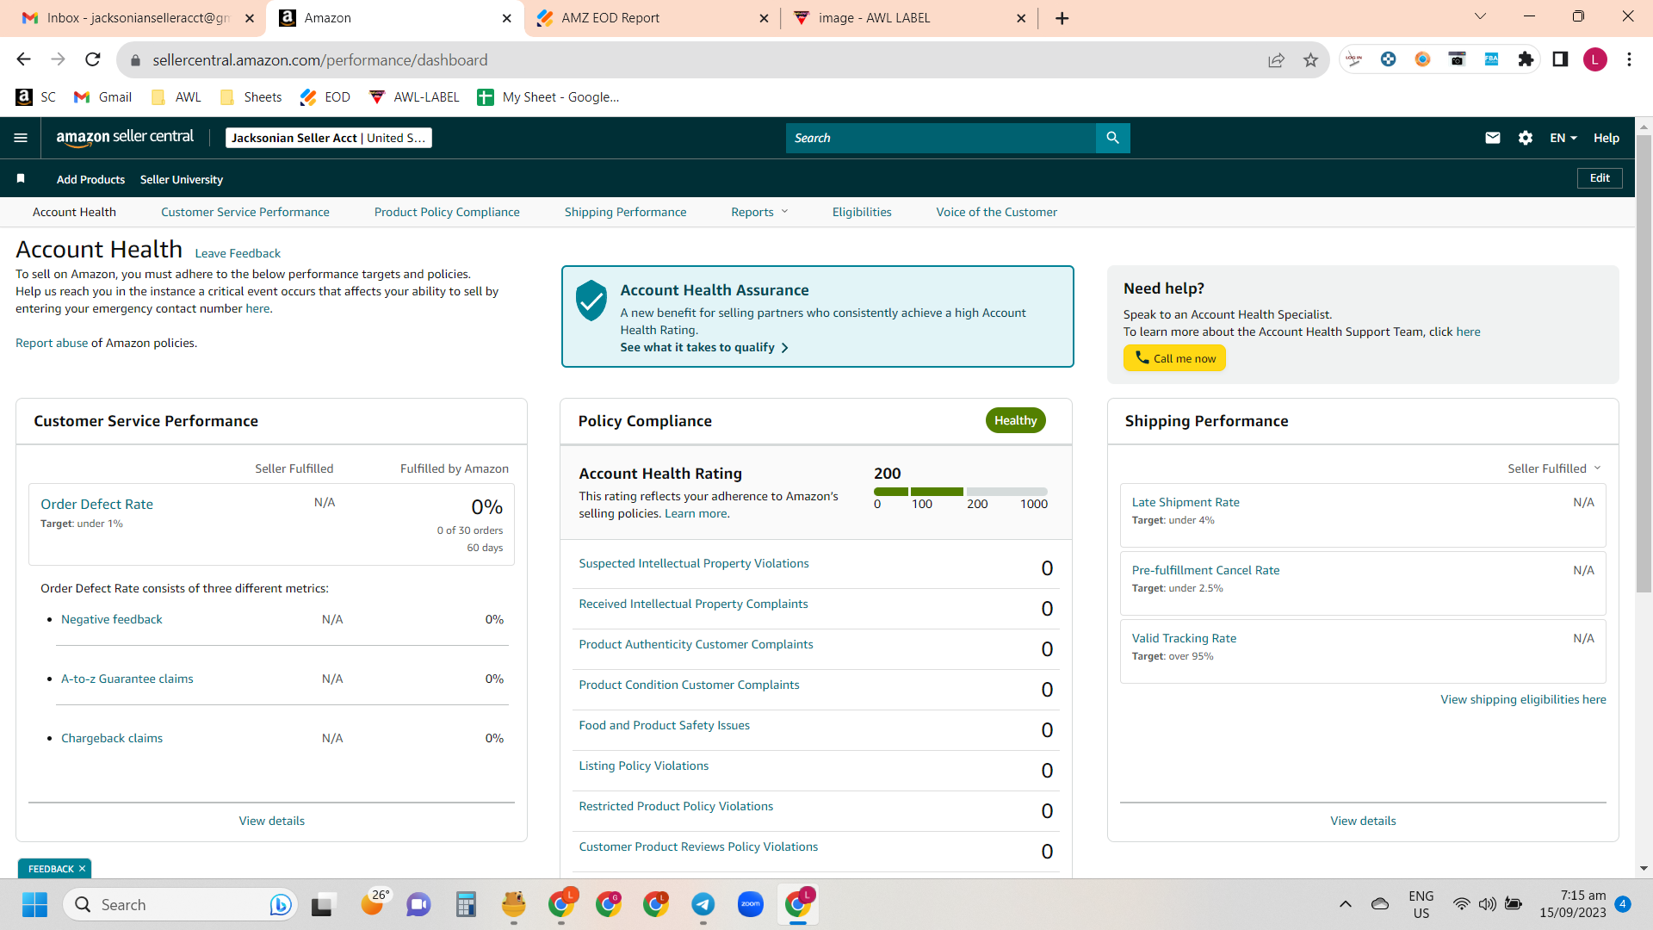Open the Chrome extensions puzzle icon
Image resolution: width=1653 pixels, height=930 pixels.
point(1526,59)
